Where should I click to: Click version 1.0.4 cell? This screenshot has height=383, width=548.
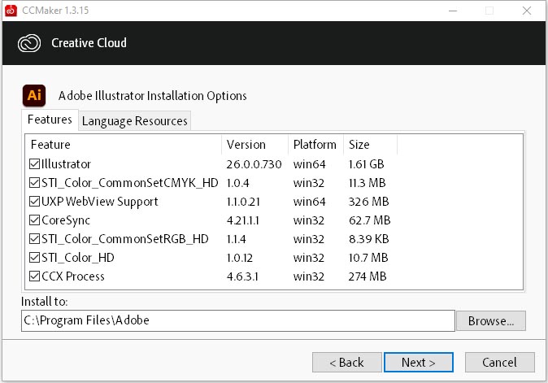[x=237, y=183]
